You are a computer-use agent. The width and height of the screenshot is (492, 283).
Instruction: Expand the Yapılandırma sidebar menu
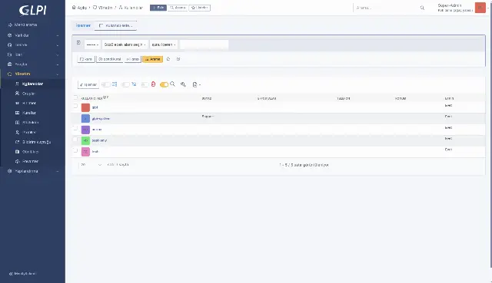pyautogui.click(x=32, y=171)
